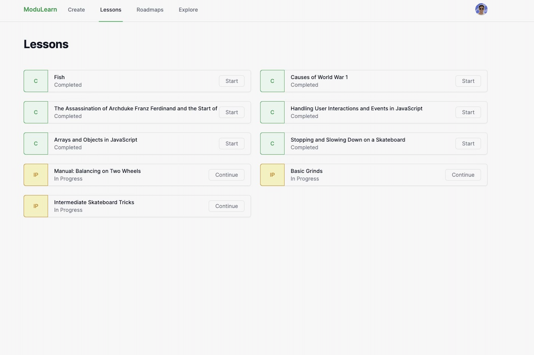Click the green C badge beside Fish

click(x=36, y=81)
